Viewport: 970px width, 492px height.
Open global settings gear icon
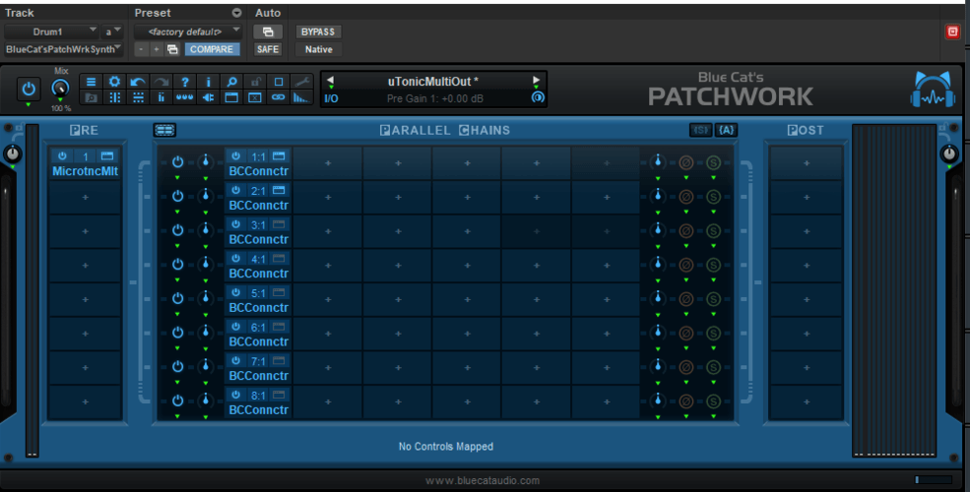(114, 82)
